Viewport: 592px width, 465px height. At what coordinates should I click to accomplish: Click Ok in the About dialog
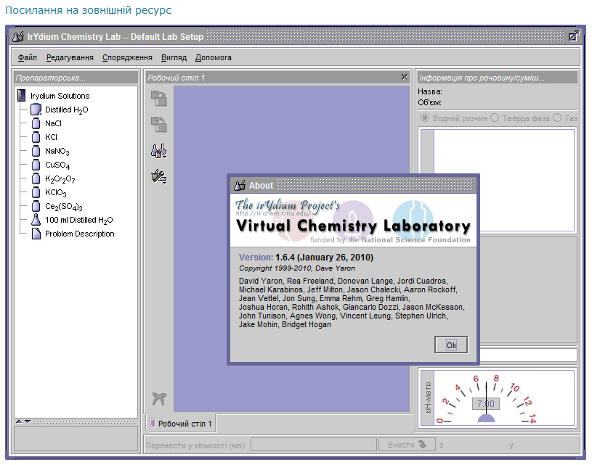451,345
